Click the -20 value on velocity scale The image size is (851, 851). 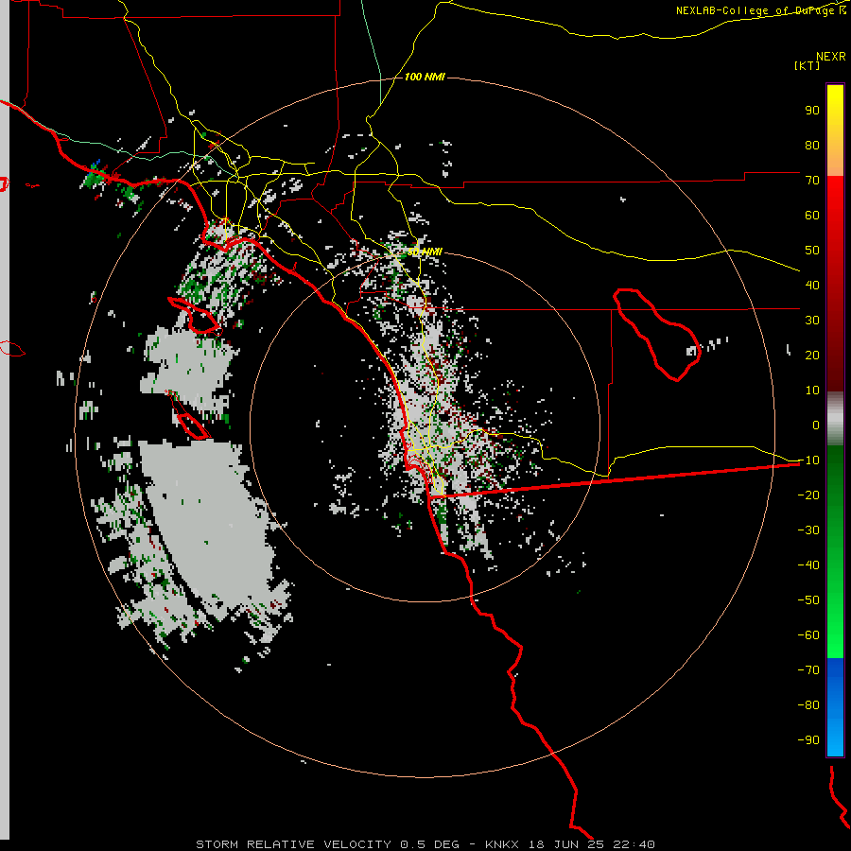coord(808,495)
